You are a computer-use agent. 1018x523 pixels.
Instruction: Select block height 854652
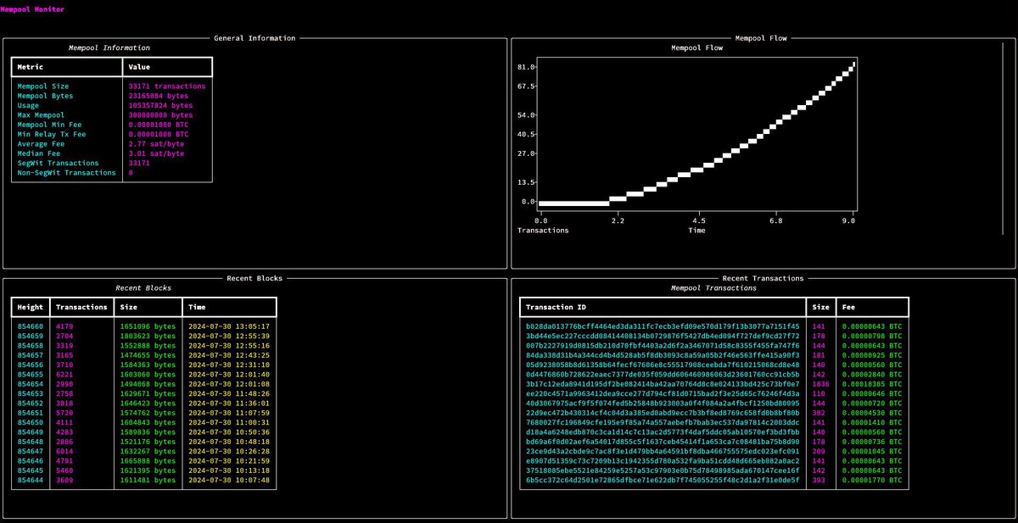[x=31, y=403]
